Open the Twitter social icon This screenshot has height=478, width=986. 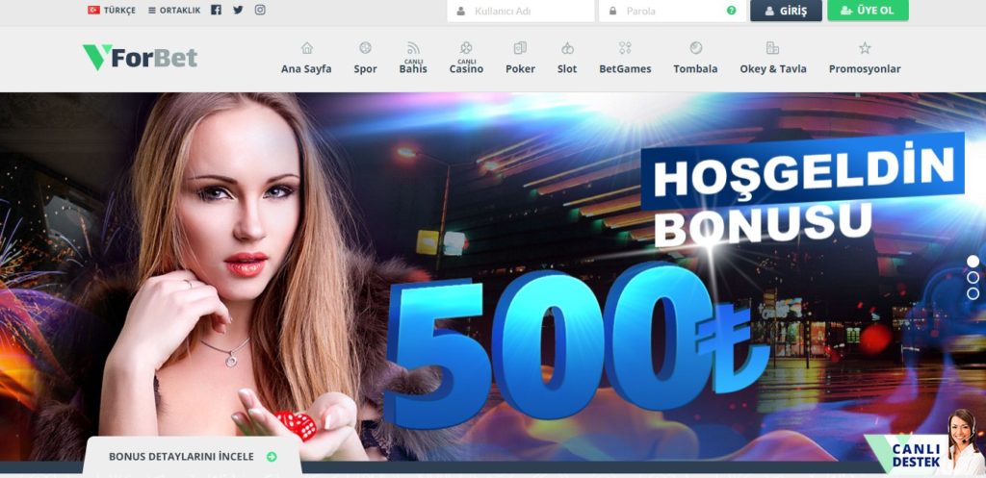click(x=238, y=10)
